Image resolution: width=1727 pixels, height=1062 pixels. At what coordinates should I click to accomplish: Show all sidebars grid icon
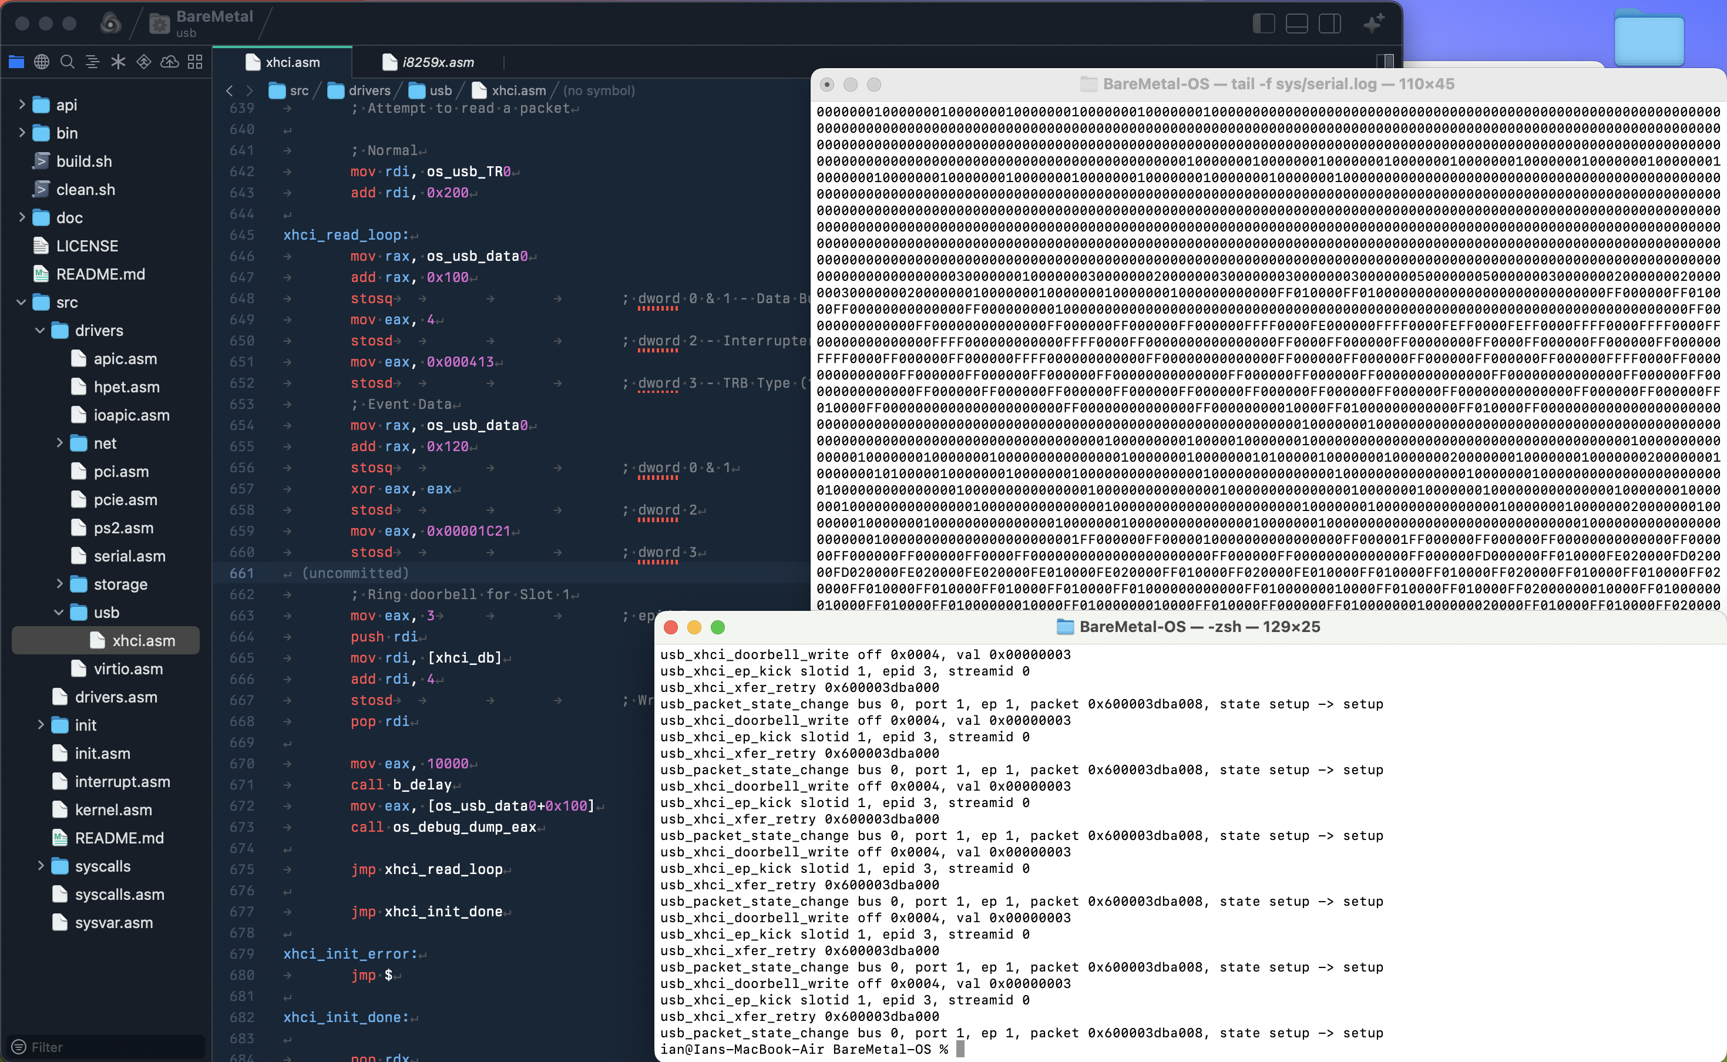tap(195, 62)
